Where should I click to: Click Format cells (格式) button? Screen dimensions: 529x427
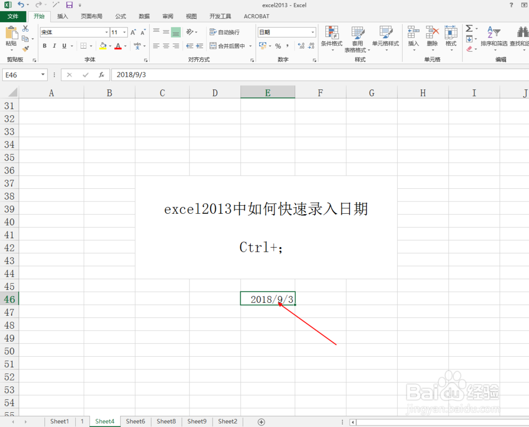click(451, 39)
